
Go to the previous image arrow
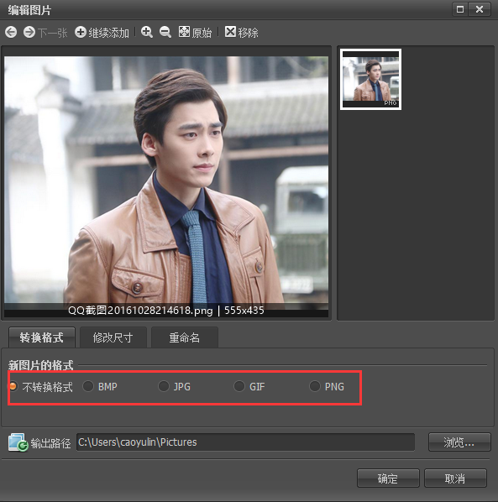click(11, 32)
